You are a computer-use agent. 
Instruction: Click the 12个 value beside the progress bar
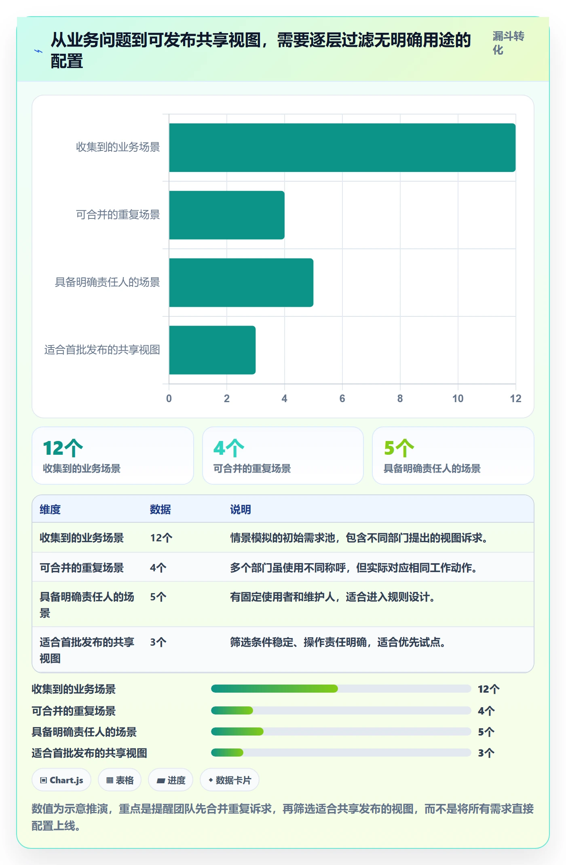[489, 689]
